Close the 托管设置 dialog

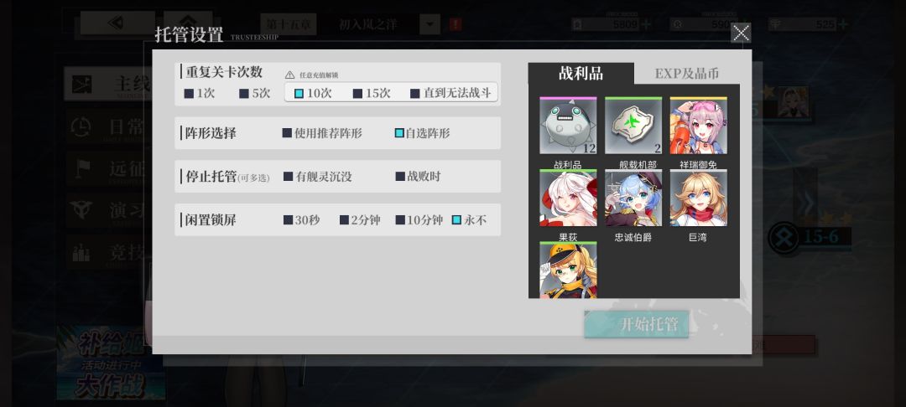click(741, 33)
